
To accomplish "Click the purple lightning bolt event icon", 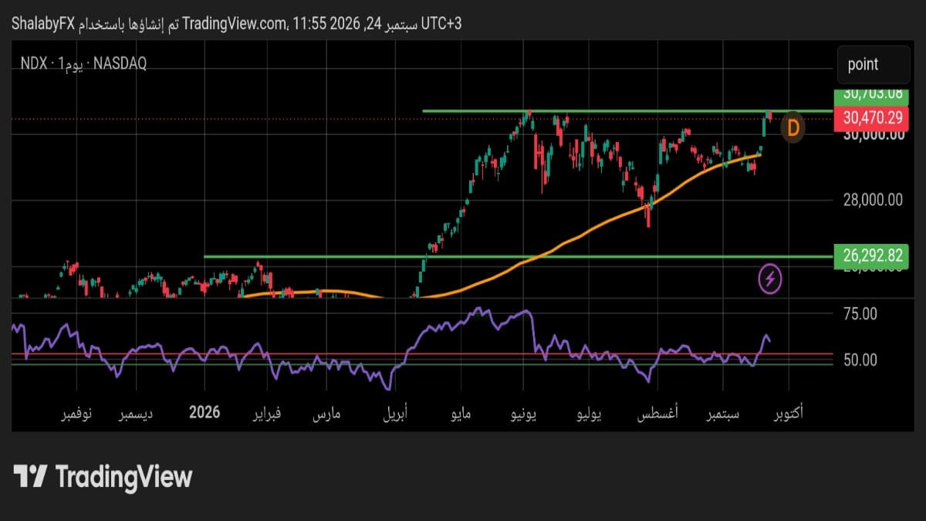I will pyautogui.click(x=771, y=279).
